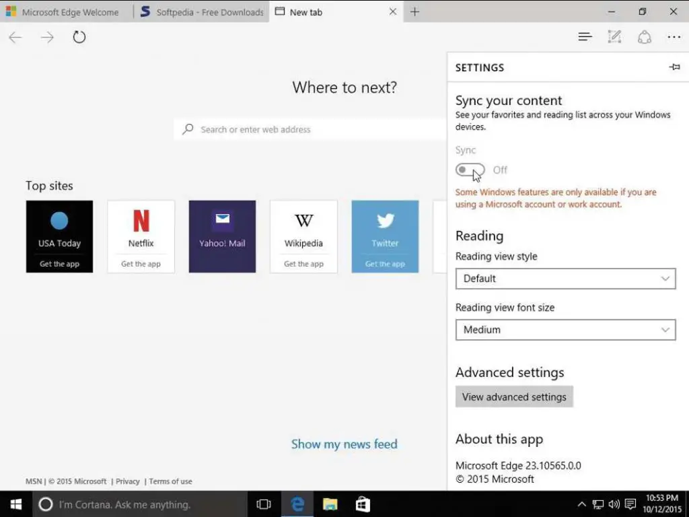
Task: Open a new tab with plus button
Action: 414,12
